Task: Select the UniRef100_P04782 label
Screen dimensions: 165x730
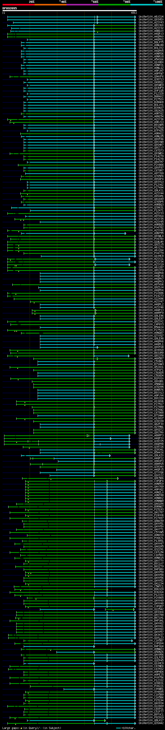Action: pyautogui.click(x=151, y=228)
